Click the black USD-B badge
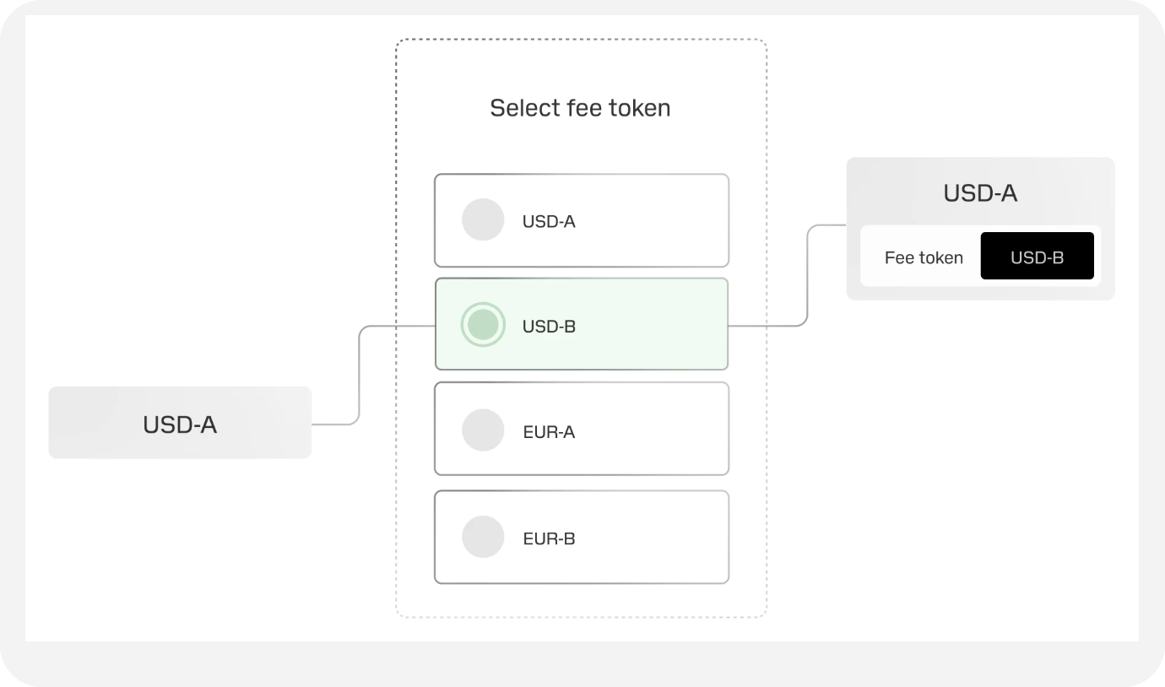This screenshot has width=1165, height=687. click(1037, 257)
